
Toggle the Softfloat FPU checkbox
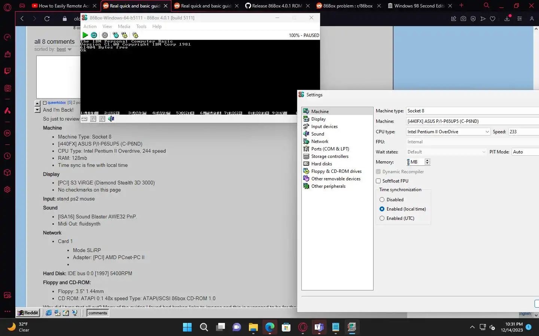tap(378, 181)
